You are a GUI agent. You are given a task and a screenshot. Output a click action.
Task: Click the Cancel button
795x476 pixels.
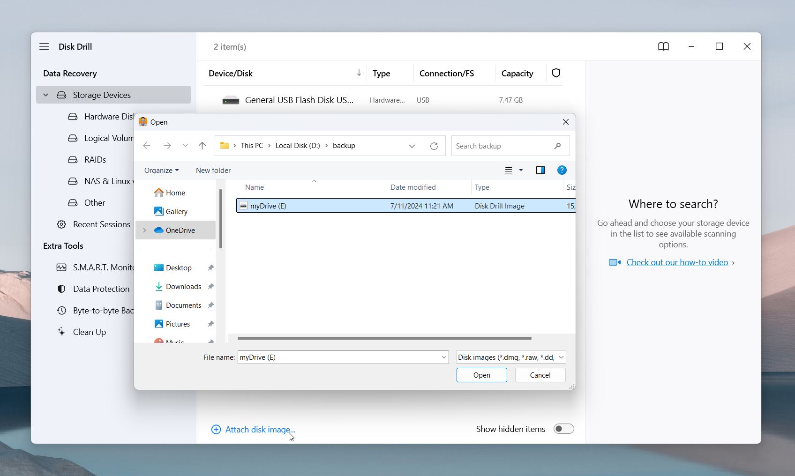pos(540,375)
